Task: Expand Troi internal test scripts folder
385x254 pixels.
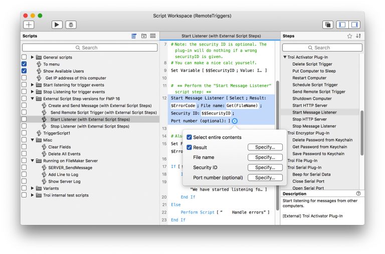Action: (32, 195)
